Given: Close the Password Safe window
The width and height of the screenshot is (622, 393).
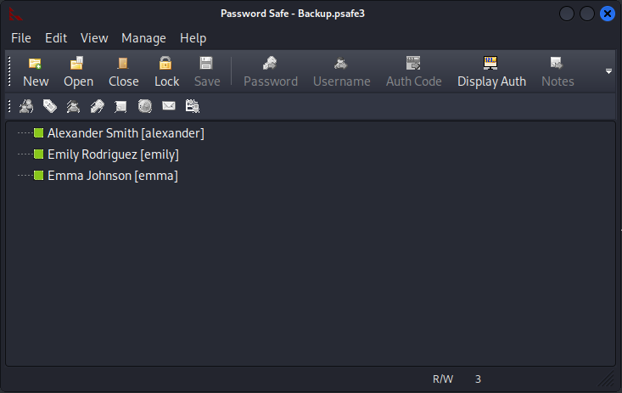Looking at the screenshot, I should tap(608, 14).
